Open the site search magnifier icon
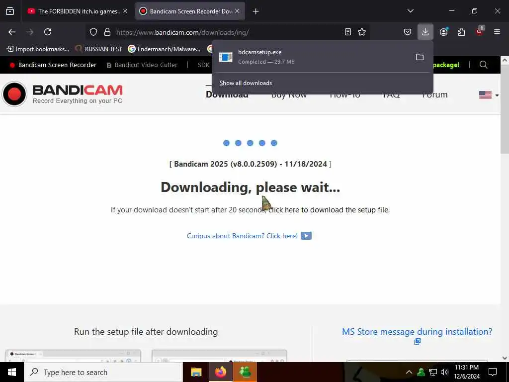The image size is (509, 382). (x=483, y=65)
